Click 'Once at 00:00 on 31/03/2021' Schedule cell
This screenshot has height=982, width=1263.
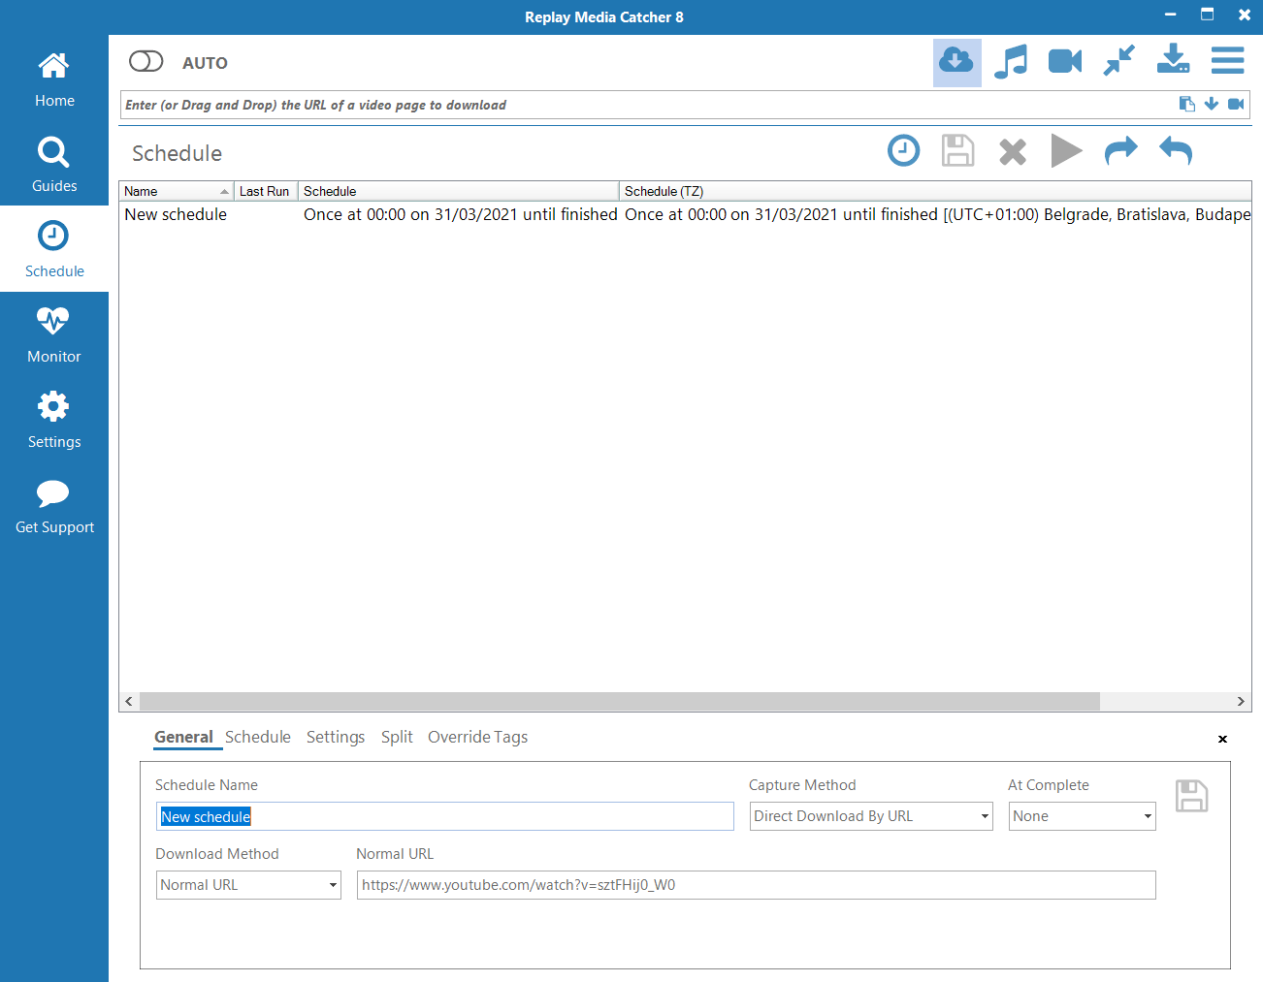460,214
